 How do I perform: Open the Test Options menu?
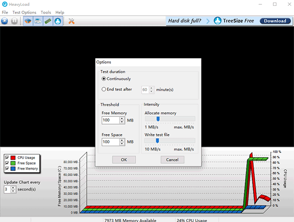point(24,12)
